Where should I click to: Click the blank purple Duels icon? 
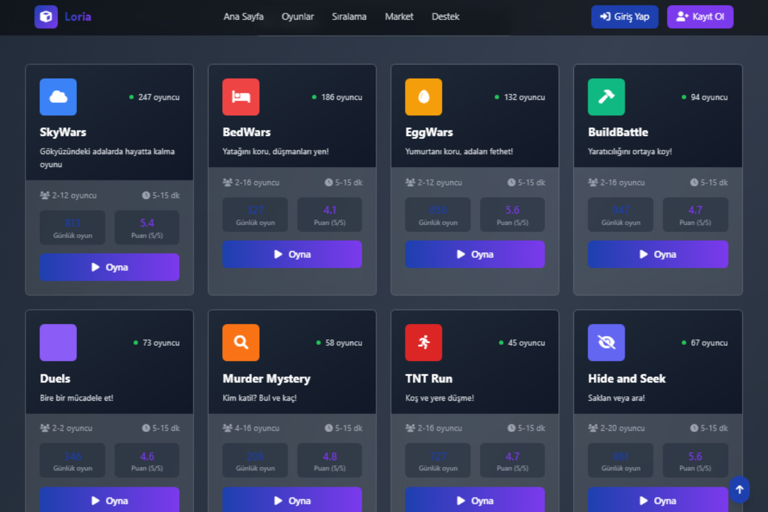(x=58, y=342)
